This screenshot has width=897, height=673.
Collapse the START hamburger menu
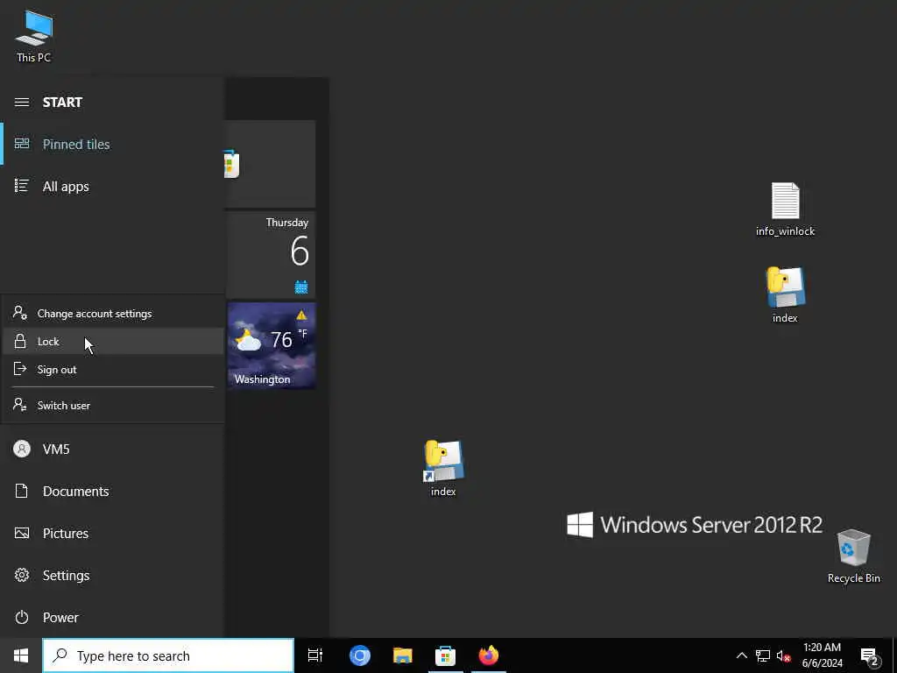pos(22,103)
